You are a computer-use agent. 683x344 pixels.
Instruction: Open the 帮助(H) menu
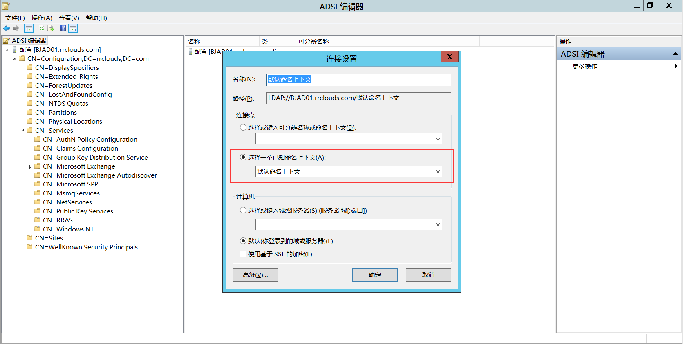96,18
